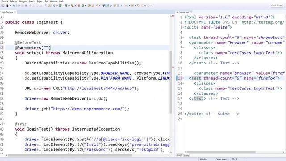The height and width of the screenshot is (161, 286).
Task: Click the </suite> closing tag line
Action: (211, 114)
